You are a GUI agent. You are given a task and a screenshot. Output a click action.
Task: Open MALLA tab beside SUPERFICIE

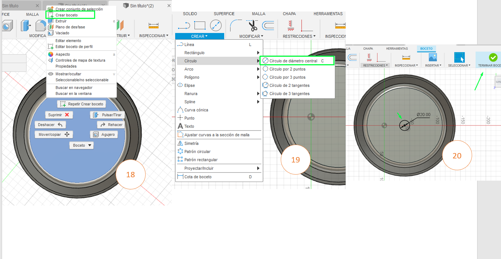[259, 14]
